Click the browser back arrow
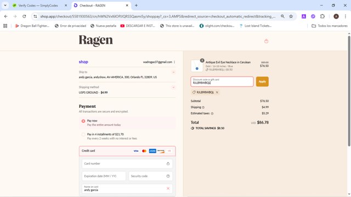351x197 pixels. point(6,16)
